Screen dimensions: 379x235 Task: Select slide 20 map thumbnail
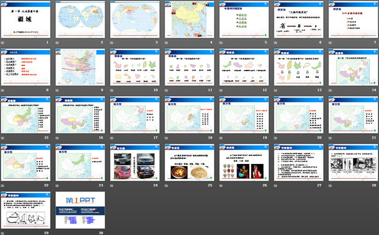299,115
